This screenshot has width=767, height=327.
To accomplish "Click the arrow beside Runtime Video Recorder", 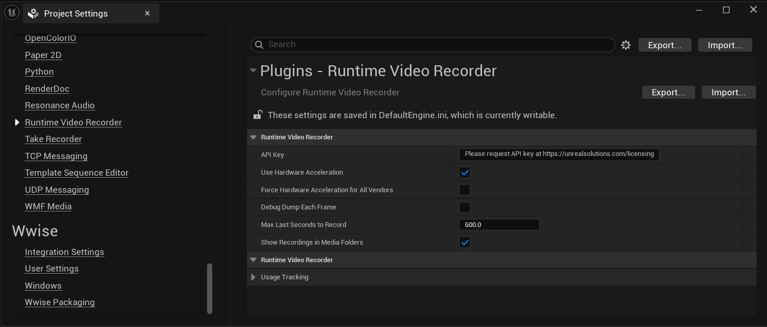I will tap(17, 122).
